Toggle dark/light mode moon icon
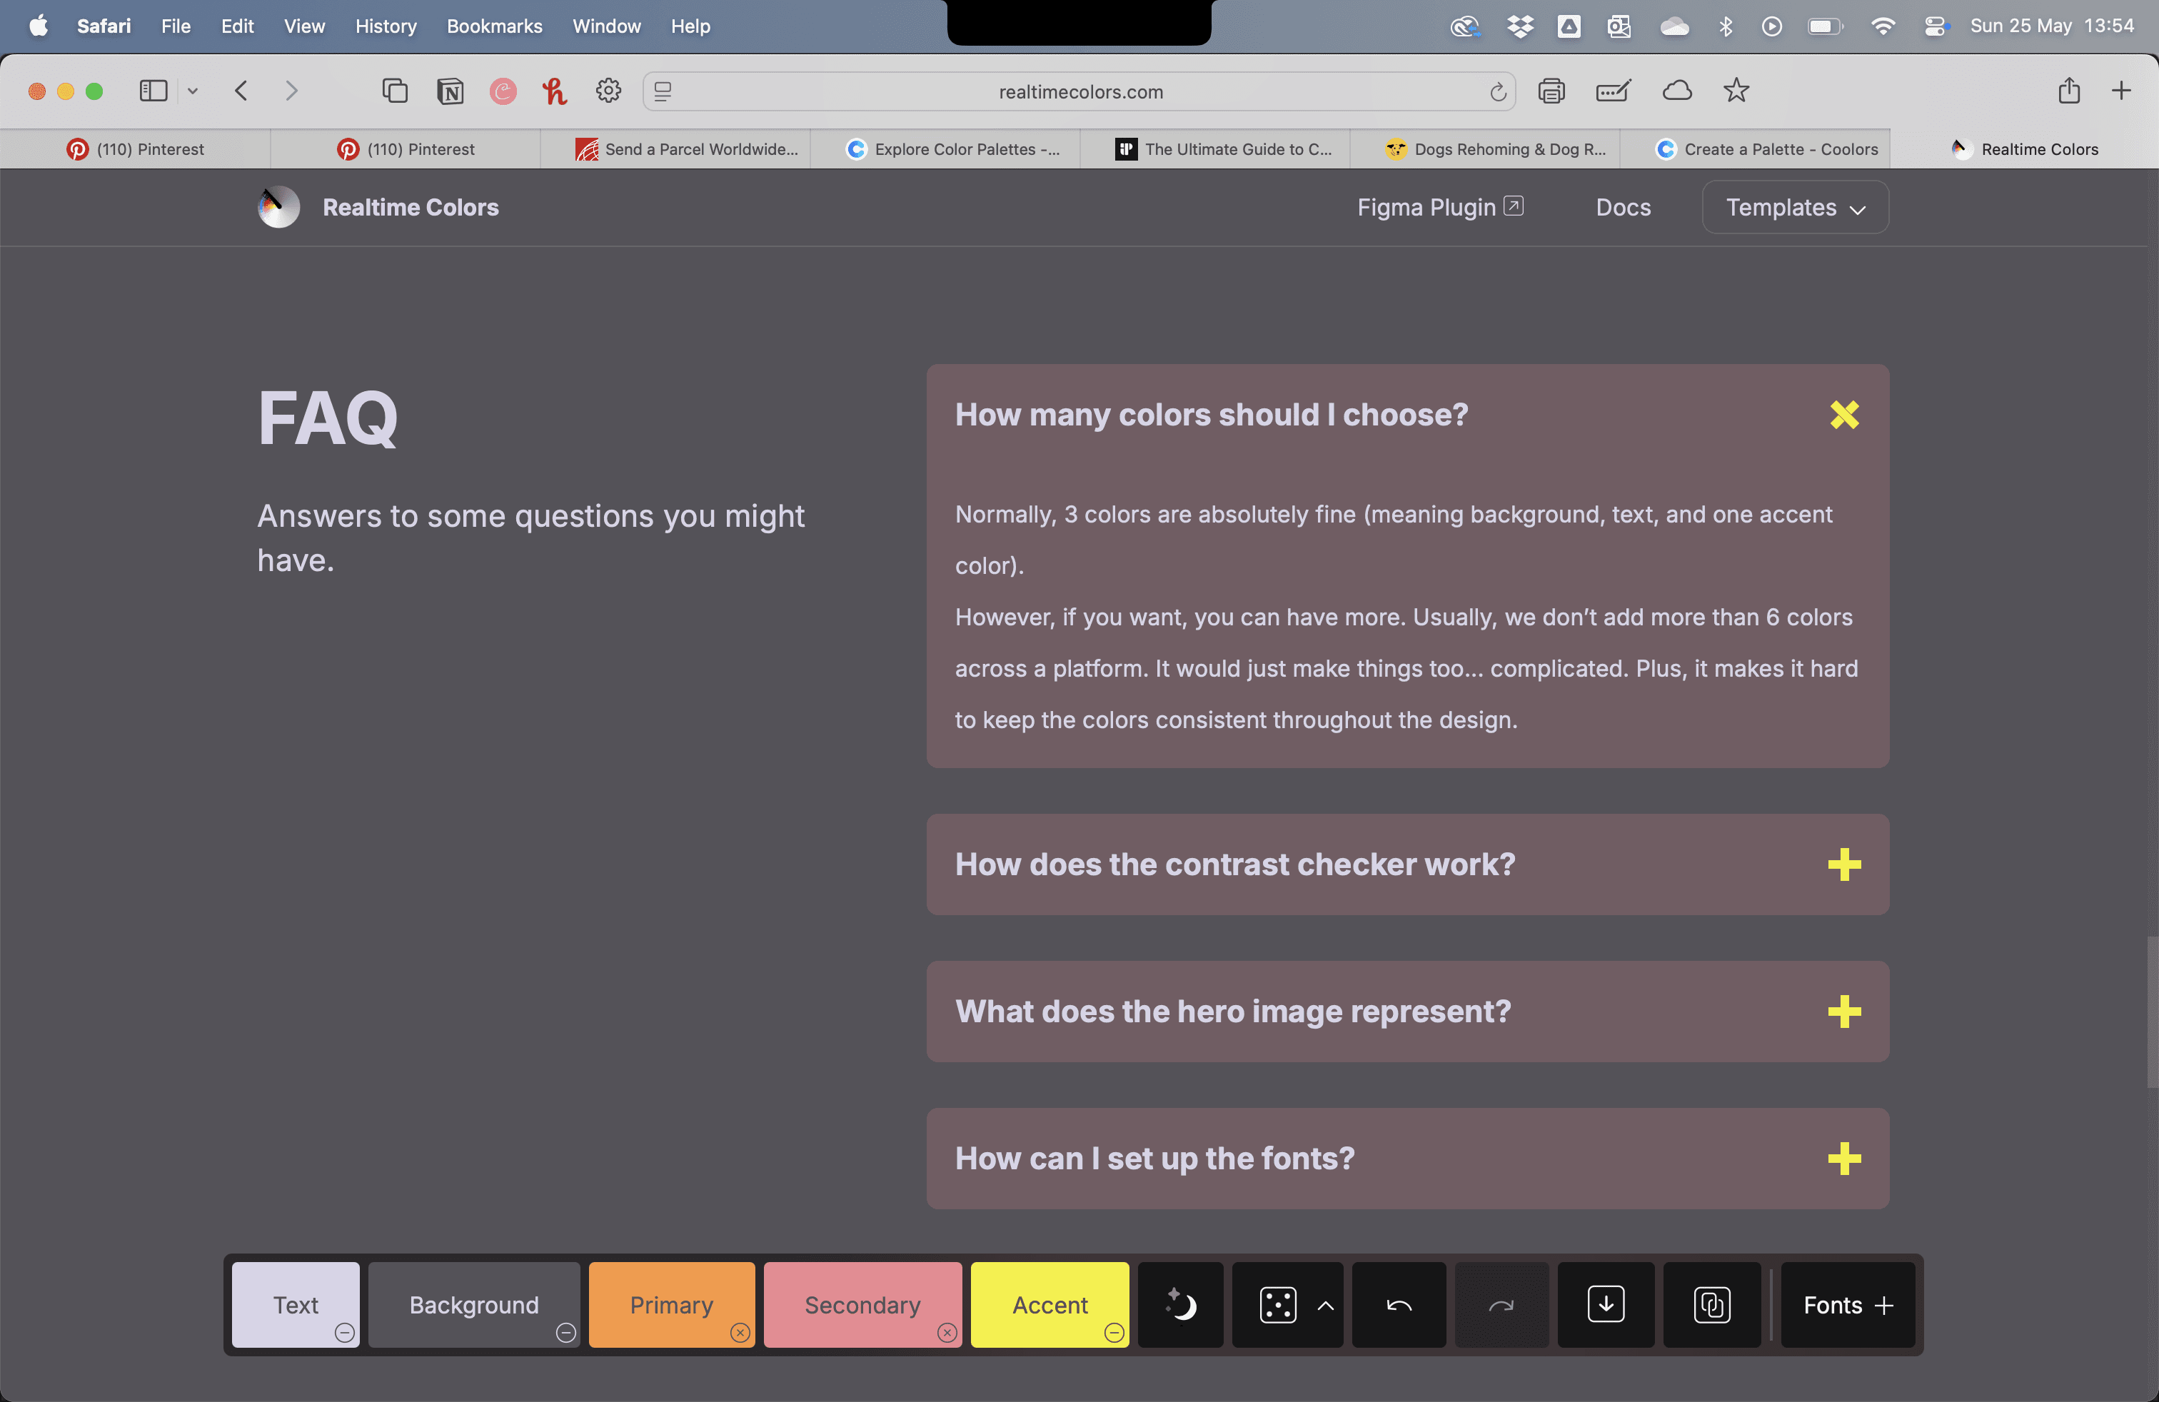 coord(1180,1305)
